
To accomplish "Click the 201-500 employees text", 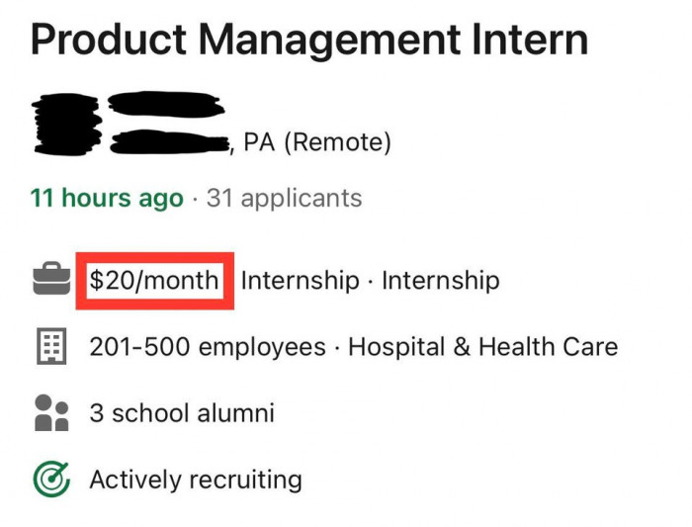I will 208,347.
